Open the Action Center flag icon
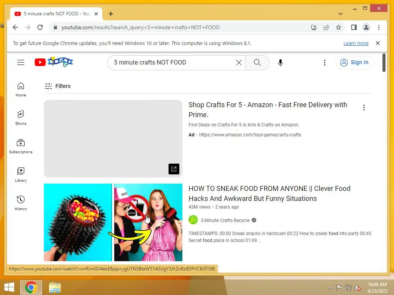The image size is (394, 295). click(x=339, y=287)
